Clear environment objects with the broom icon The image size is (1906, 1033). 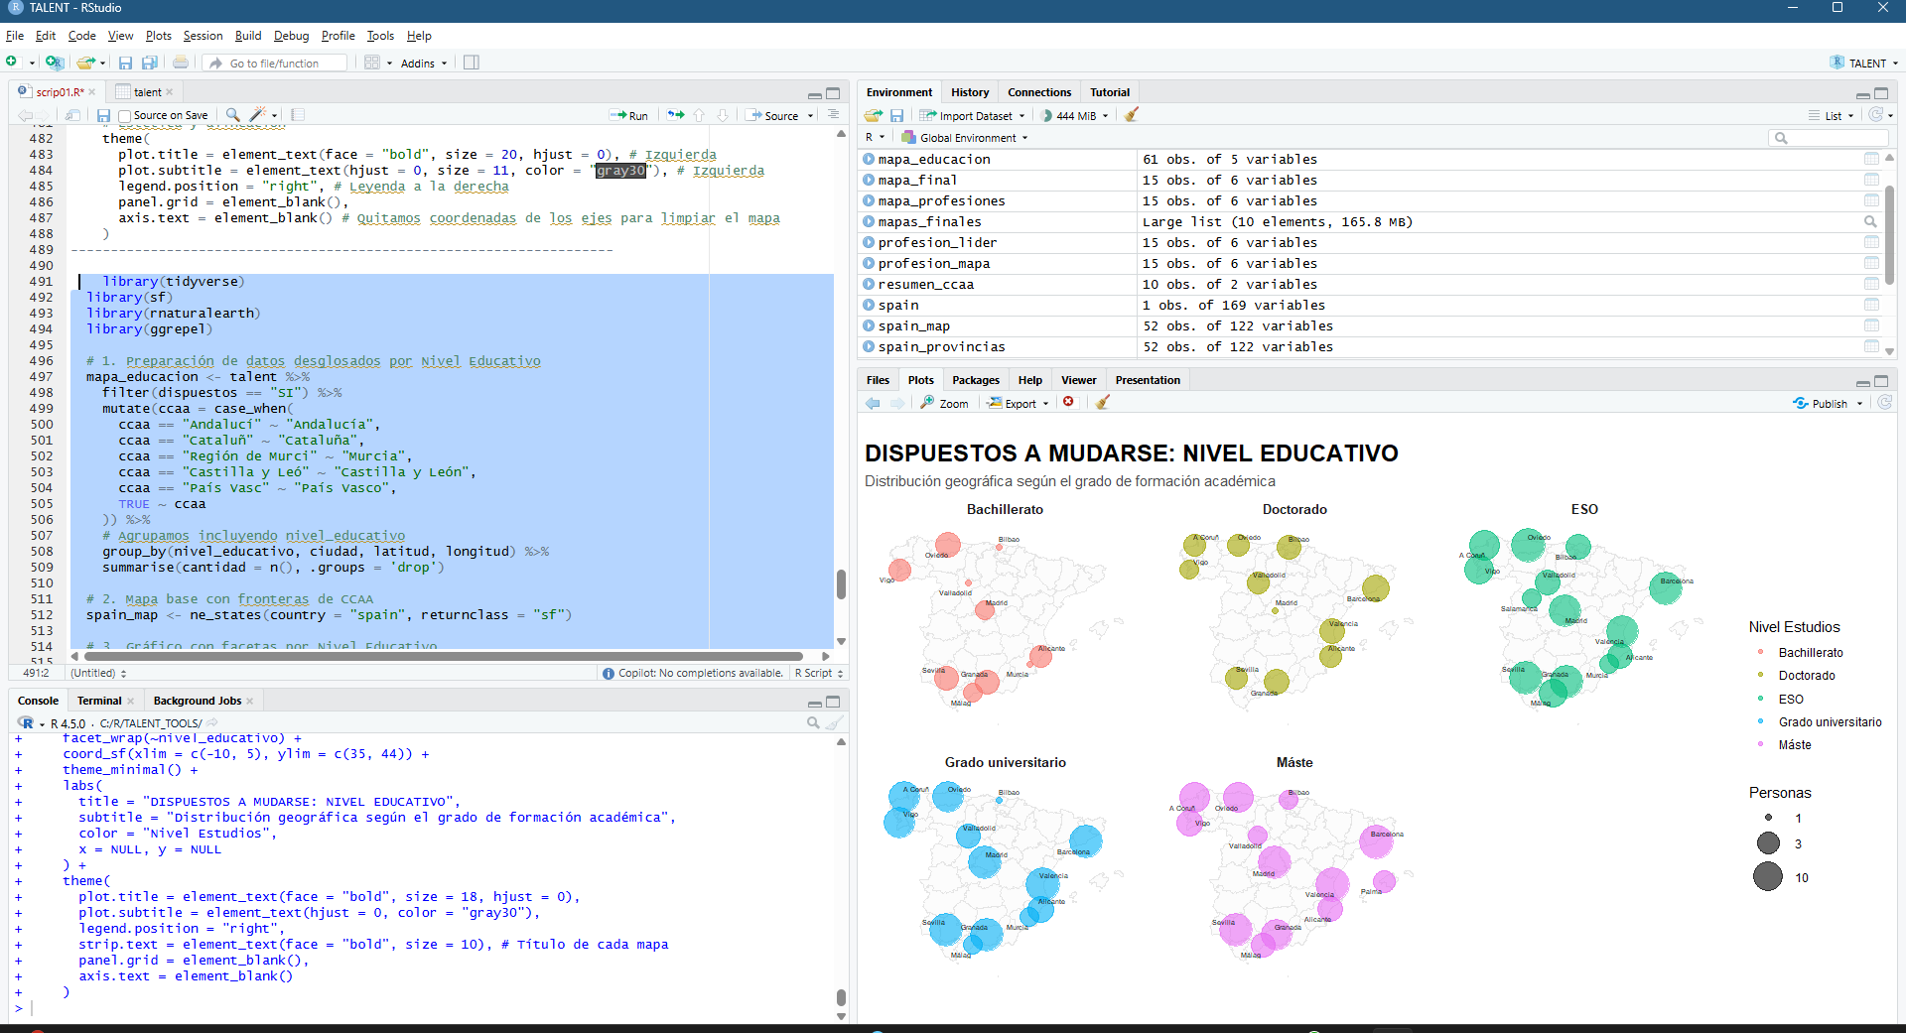(1131, 115)
